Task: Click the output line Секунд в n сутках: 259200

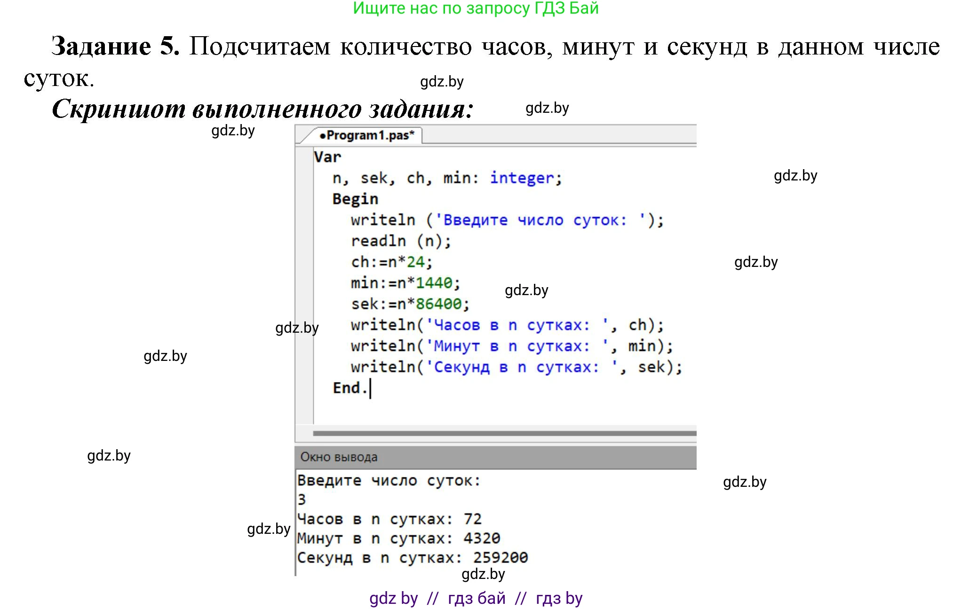Action: point(413,557)
